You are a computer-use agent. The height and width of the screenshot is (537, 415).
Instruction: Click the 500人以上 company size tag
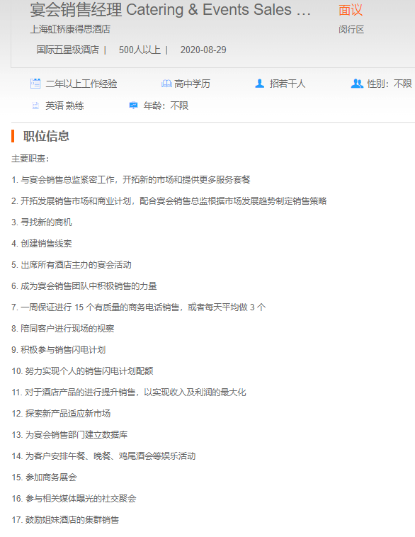140,50
